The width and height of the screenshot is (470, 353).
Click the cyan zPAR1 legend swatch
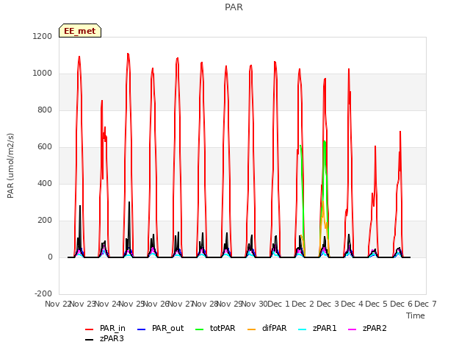pyautogui.click(x=302, y=329)
